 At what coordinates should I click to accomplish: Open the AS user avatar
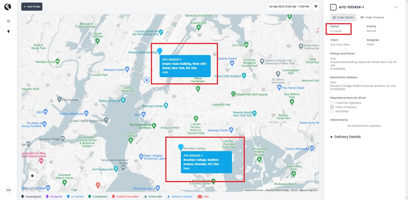coord(8,190)
